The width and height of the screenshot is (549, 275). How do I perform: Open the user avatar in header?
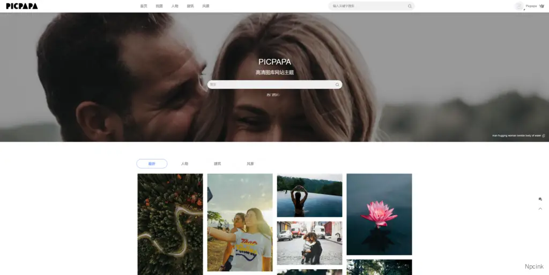(519, 6)
